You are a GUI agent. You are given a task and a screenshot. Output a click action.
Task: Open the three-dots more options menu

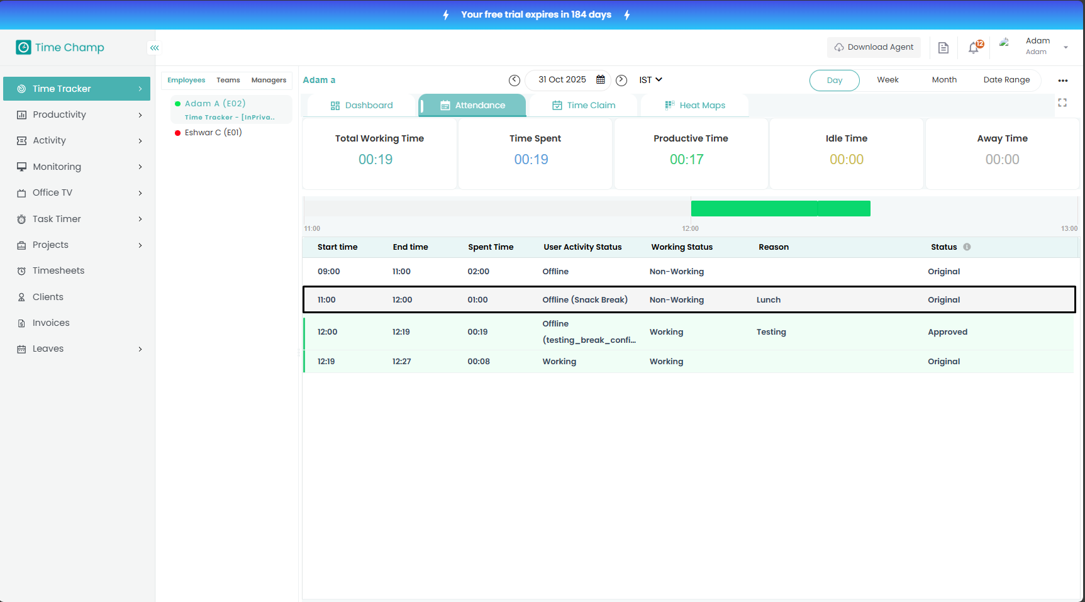1063,81
